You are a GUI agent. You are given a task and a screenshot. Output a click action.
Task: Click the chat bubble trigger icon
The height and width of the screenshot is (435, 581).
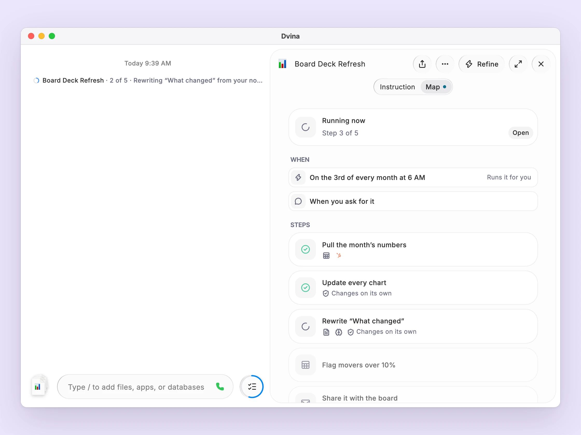298,201
